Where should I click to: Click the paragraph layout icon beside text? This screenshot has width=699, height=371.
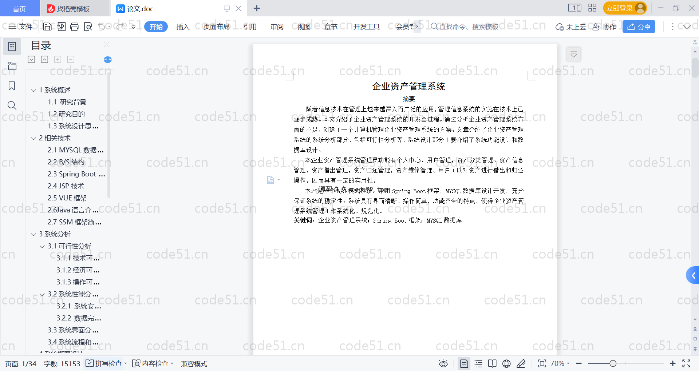click(270, 180)
